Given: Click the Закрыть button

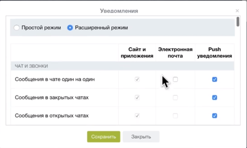Looking at the screenshot, I should coord(141,137).
